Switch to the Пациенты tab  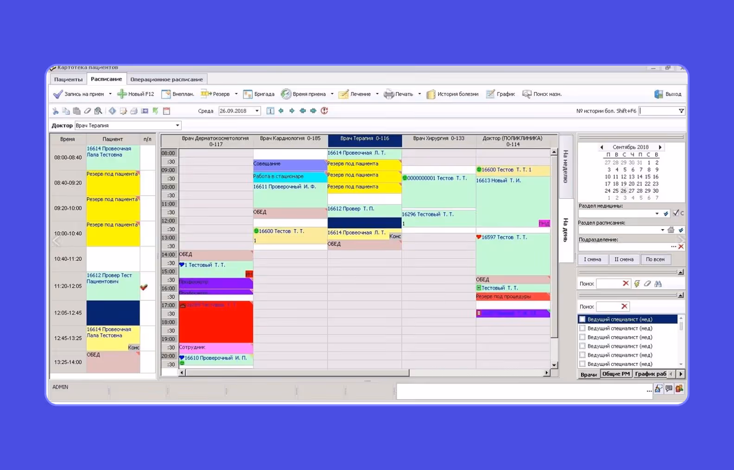point(69,79)
